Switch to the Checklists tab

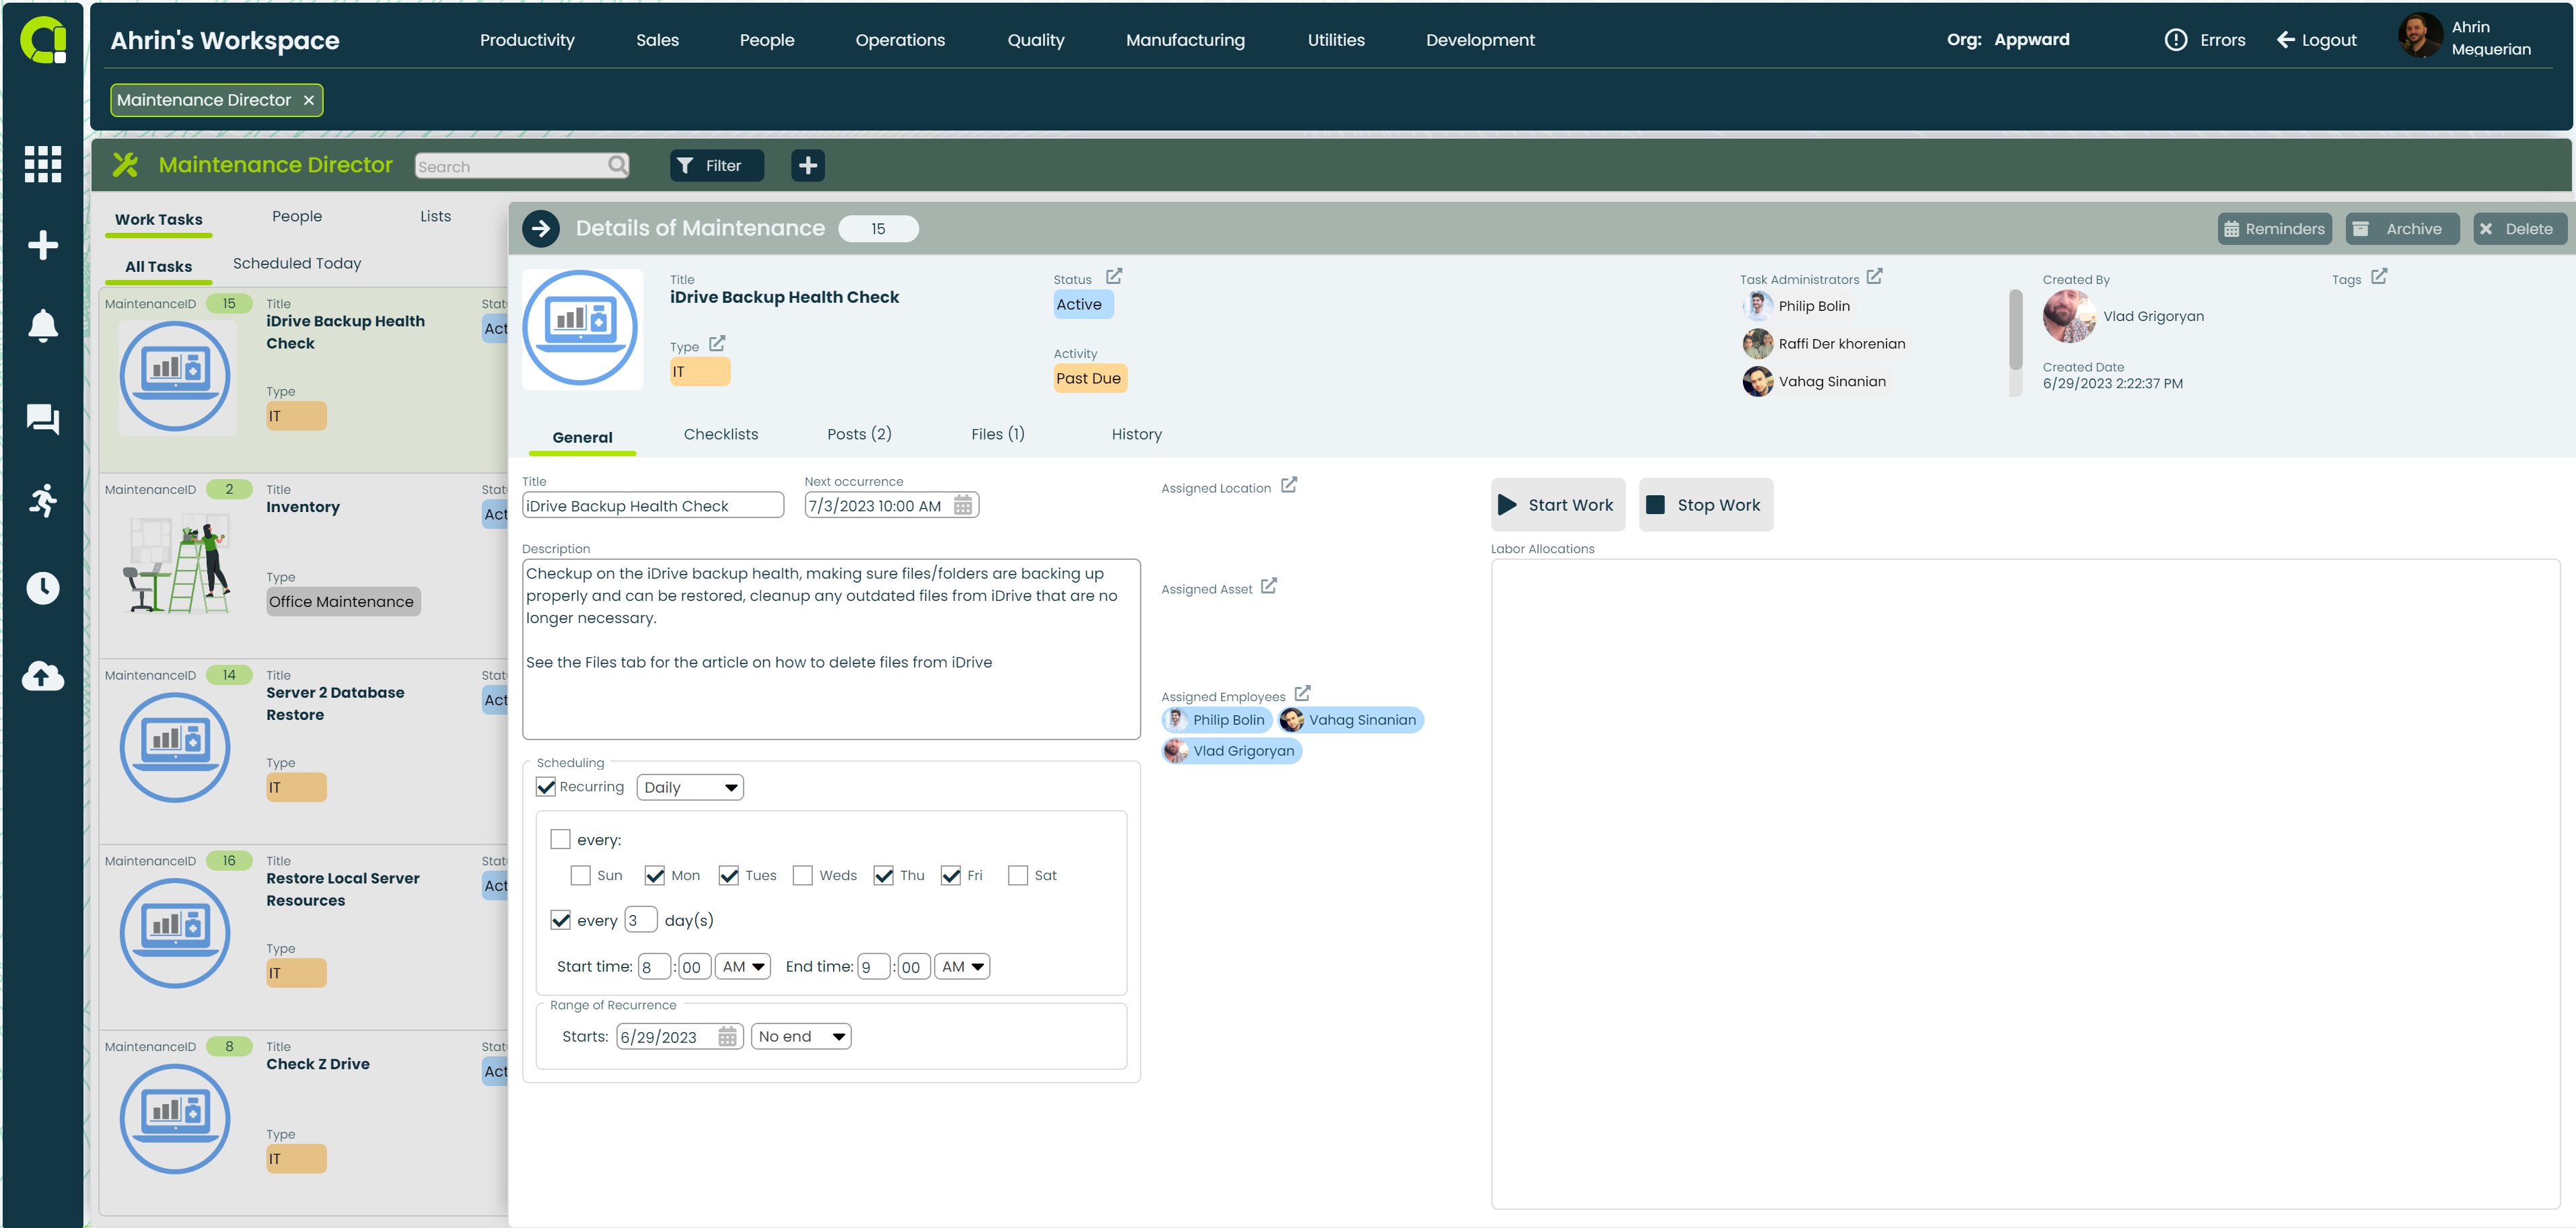point(721,434)
